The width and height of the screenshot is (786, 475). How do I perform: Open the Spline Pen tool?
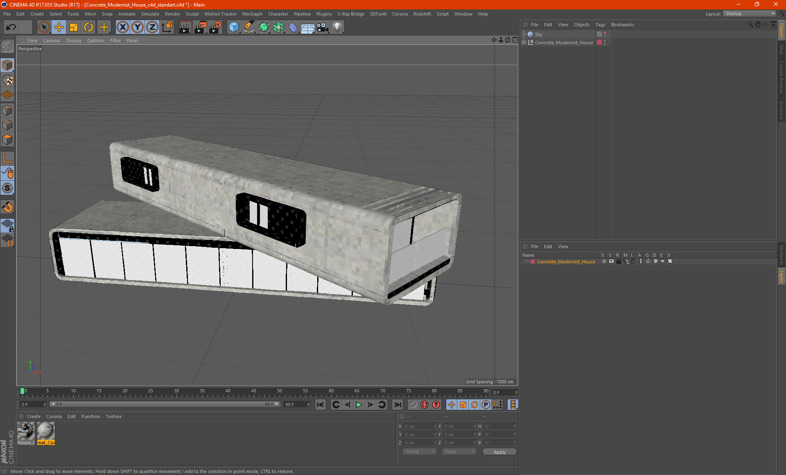coord(249,27)
